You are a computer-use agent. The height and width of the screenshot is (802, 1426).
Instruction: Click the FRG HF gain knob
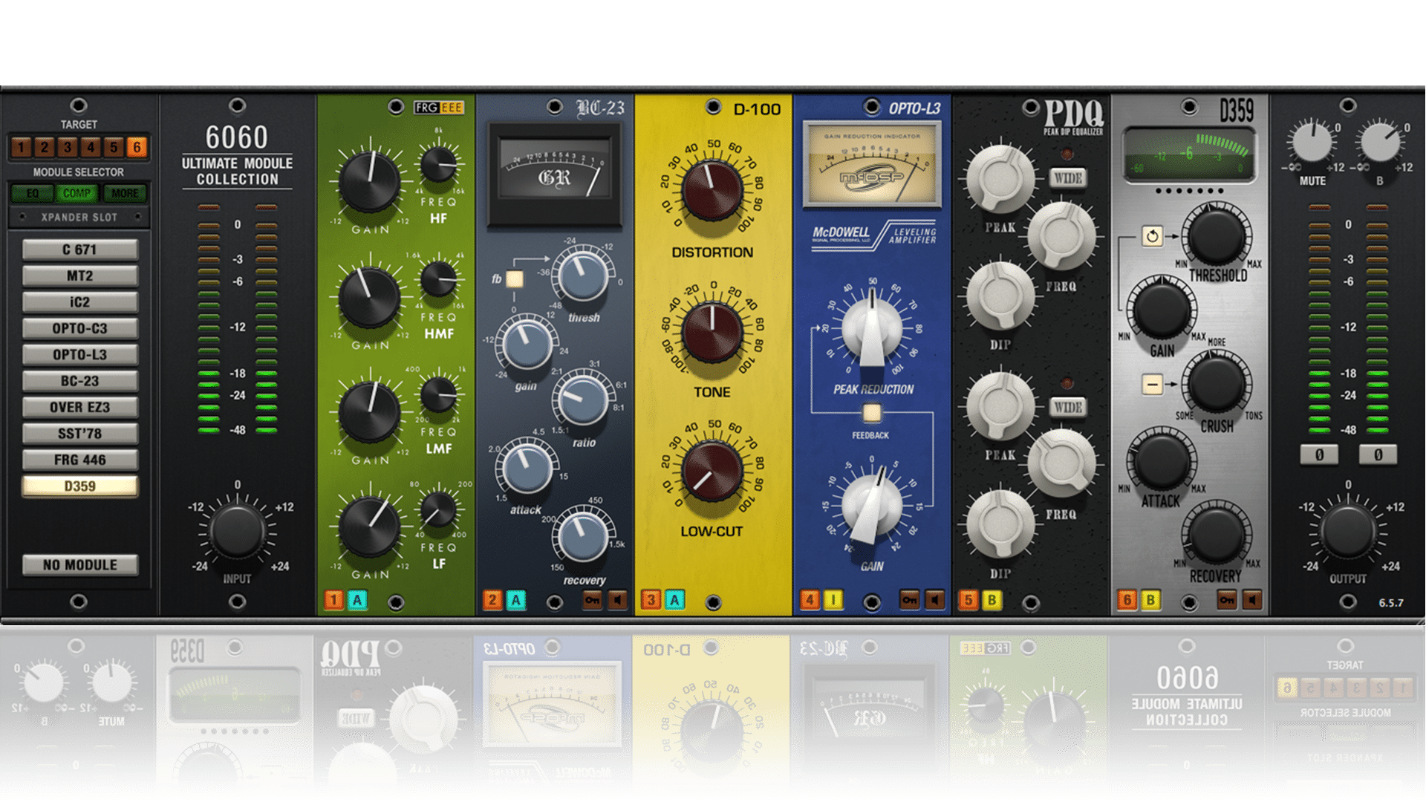(369, 182)
